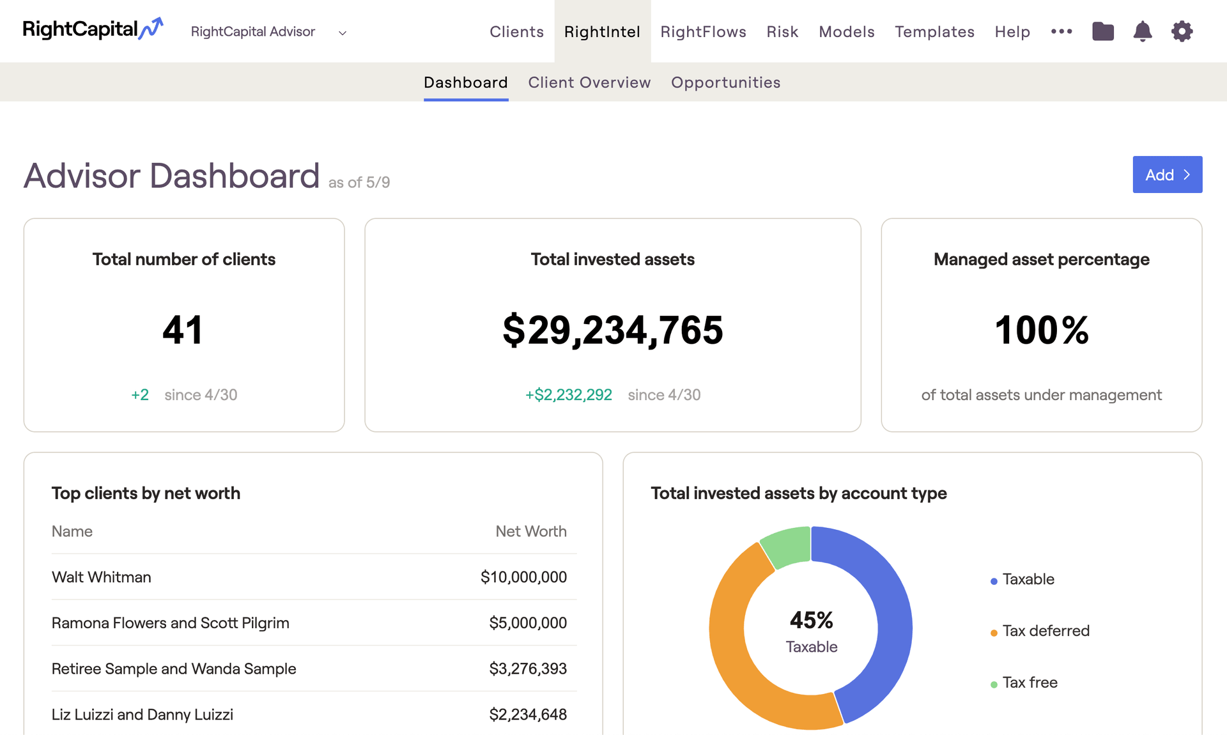Open the folder icon in header

[1103, 31]
